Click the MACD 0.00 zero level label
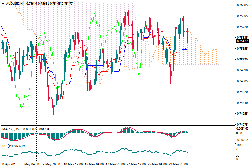Screen dimensions: 249x168 [239, 133]
